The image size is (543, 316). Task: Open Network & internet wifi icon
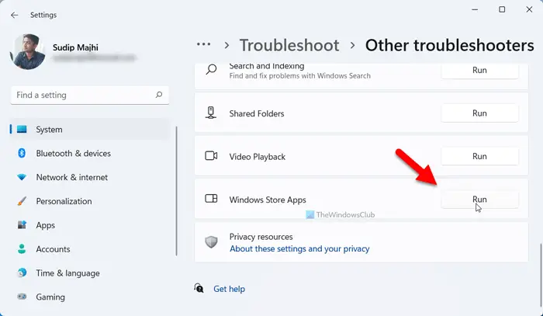tap(22, 177)
